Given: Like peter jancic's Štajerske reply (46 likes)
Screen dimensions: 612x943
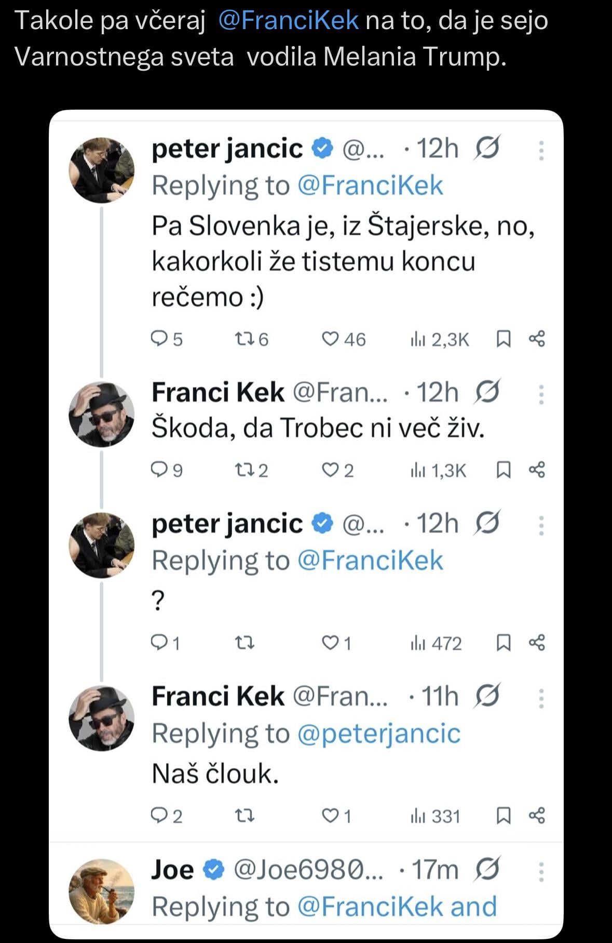Looking at the screenshot, I should 330,339.
